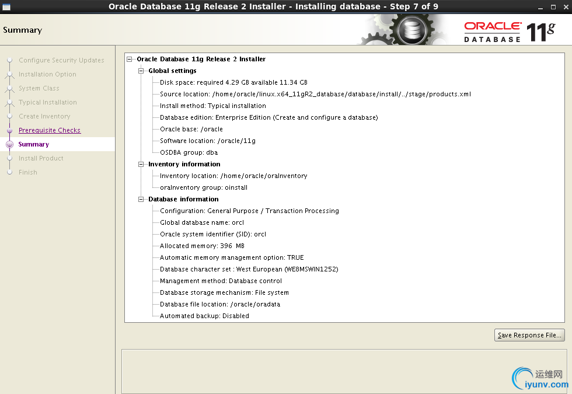Click the 'Database information' heading label
The height and width of the screenshot is (394, 572).
click(183, 199)
